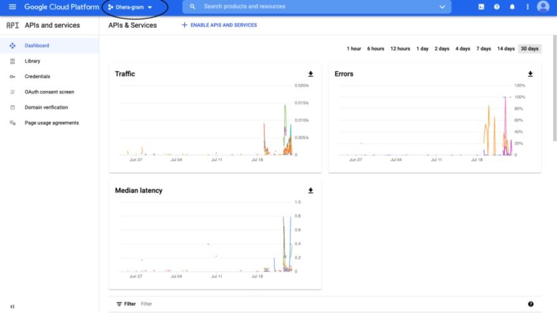Download the Traffic chart data
Image resolution: width=557 pixels, height=313 pixels.
(x=311, y=74)
